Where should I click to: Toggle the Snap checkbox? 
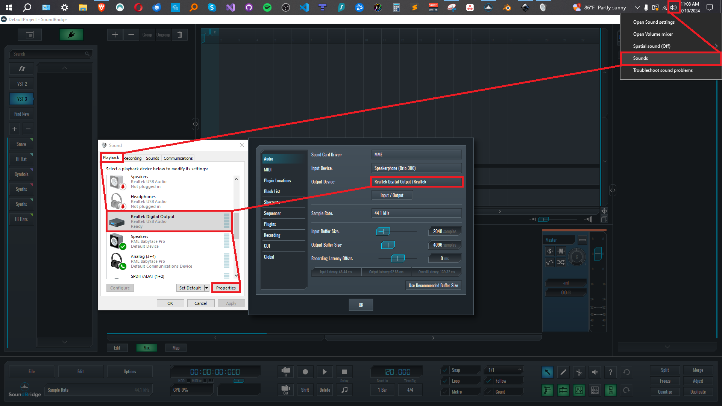[445, 370]
